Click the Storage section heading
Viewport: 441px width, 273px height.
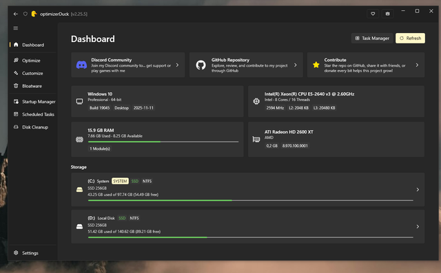[79, 167]
